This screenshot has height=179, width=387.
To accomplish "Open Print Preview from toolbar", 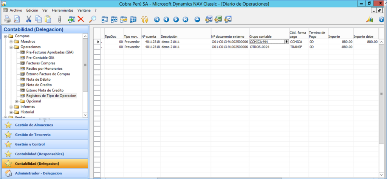I will coord(17,19).
